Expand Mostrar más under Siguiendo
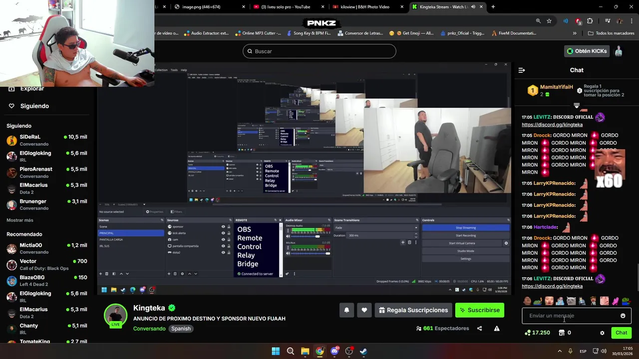The width and height of the screenshot is (639, 359). pyautogui.click(x=20, y=220)
